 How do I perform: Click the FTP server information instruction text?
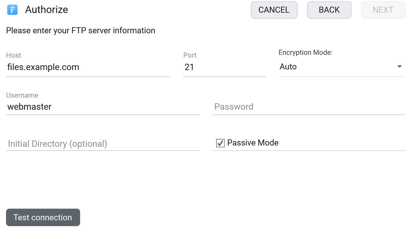click(x=81, y=30)
